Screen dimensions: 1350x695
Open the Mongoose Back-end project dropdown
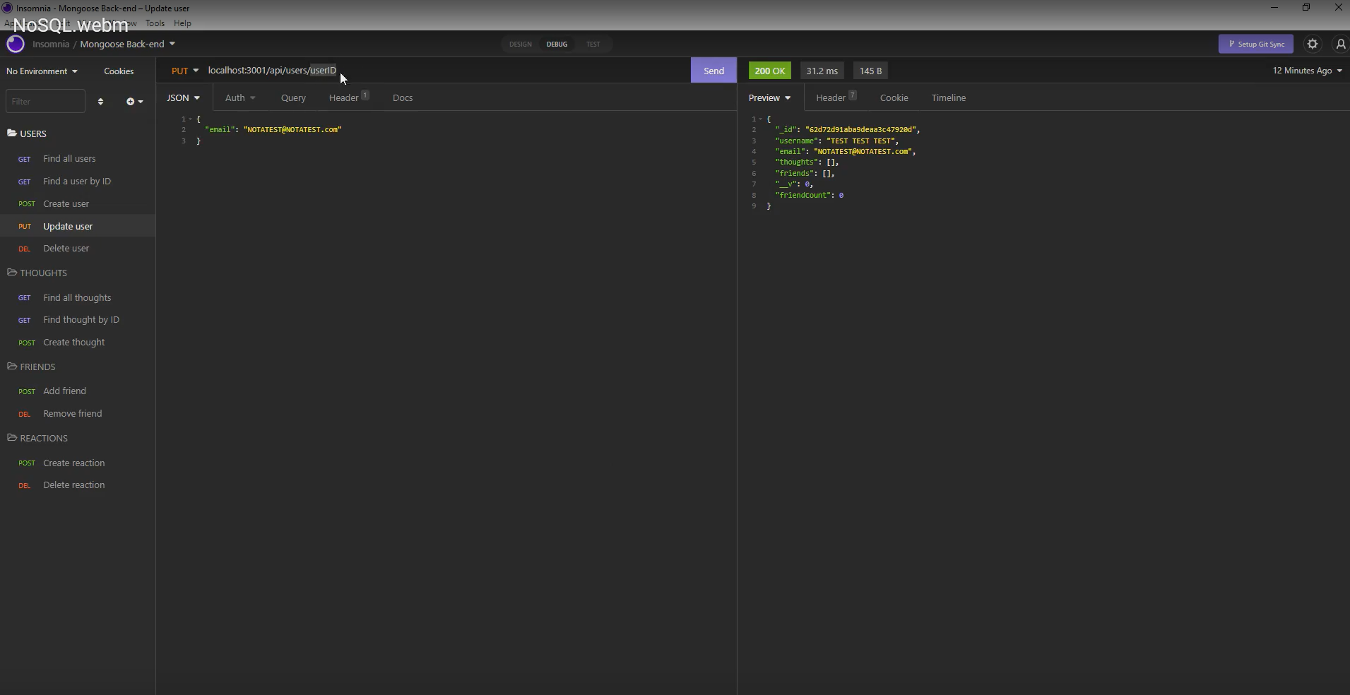pyautogui.click(x=127, y=44)
